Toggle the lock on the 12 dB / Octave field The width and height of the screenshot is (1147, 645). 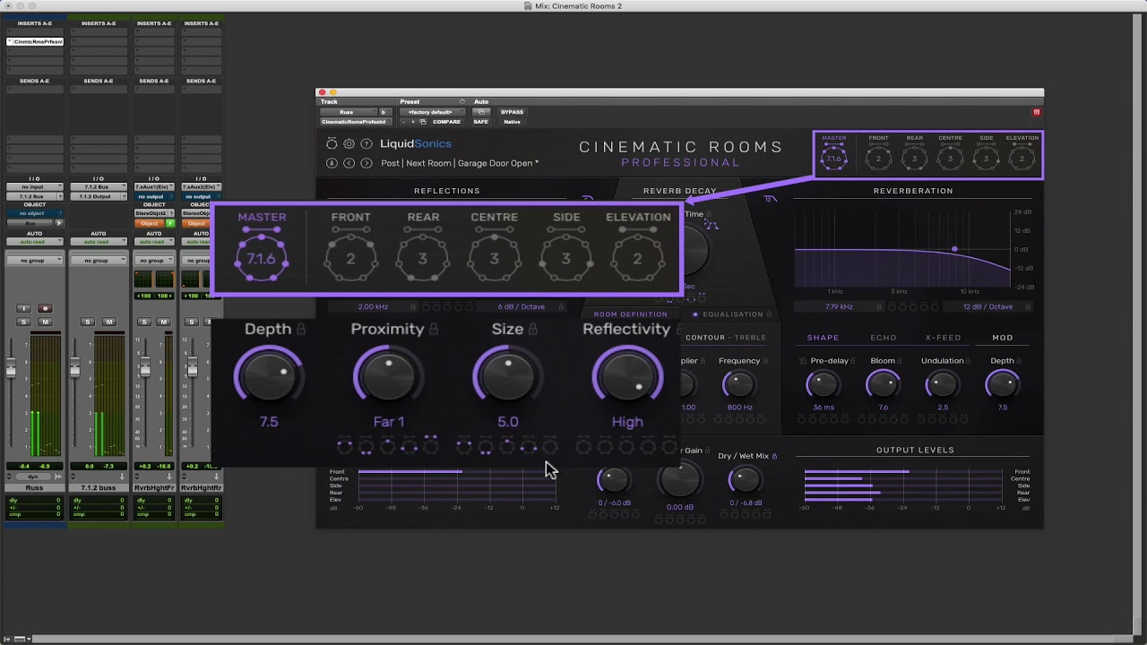coord(1026,306)
